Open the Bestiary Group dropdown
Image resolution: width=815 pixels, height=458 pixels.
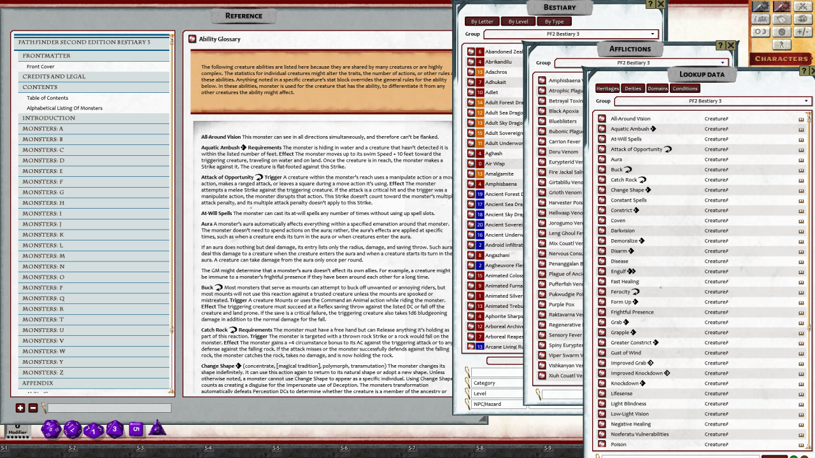point(653,34)
